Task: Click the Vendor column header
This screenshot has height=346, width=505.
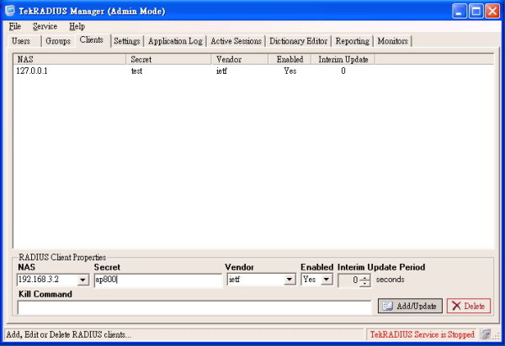Action: [x=240, y=59]
